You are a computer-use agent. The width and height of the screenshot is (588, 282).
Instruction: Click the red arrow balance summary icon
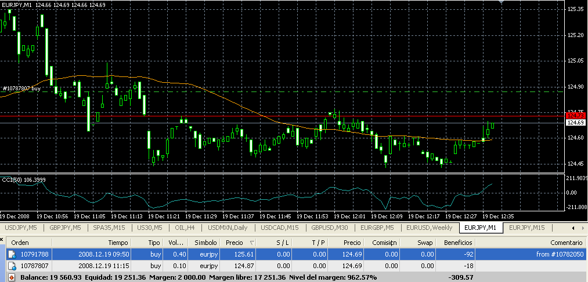click(x=12, y=277)
